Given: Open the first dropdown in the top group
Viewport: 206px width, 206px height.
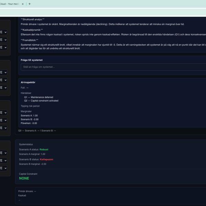Looking at the screenshot, I should (3, 32).
